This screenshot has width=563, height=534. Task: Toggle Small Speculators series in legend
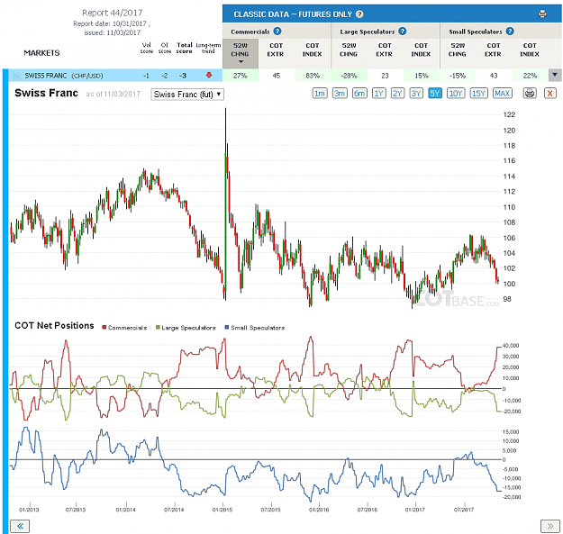click(x=255, y=328)
